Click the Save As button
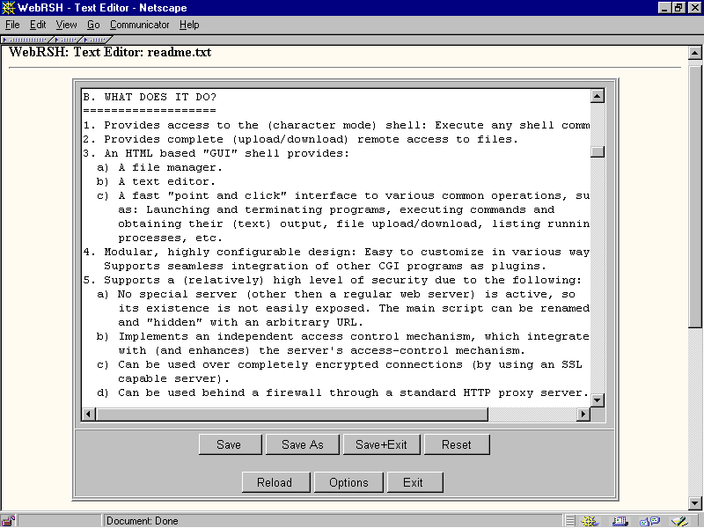This screenshot has height=528, width=704. 303,444
